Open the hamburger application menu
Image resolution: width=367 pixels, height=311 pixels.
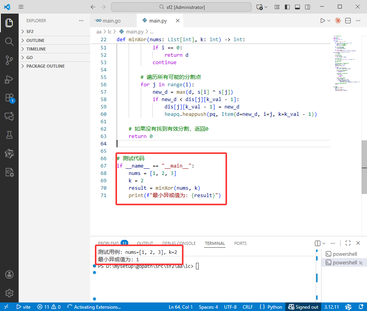coord(21,7)
